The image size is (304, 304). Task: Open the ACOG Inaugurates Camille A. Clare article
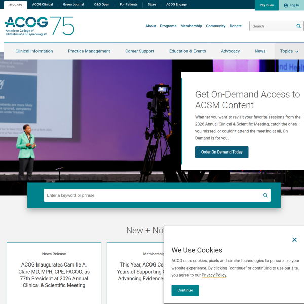pyautogui.click(x=54, y=275)
